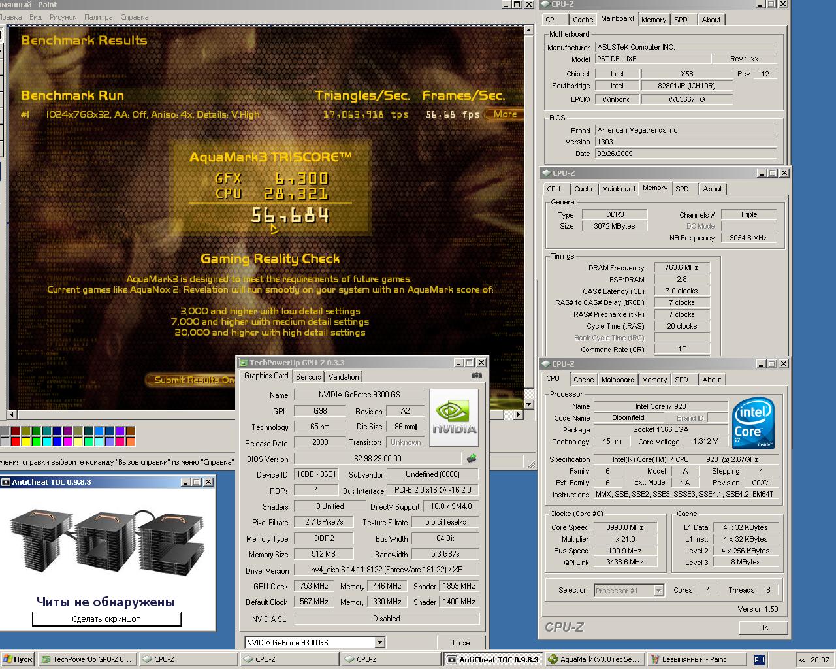Click OK in the bottom CPU-Z window
This screenshot has width=836, height=669.
coord(764,628)
